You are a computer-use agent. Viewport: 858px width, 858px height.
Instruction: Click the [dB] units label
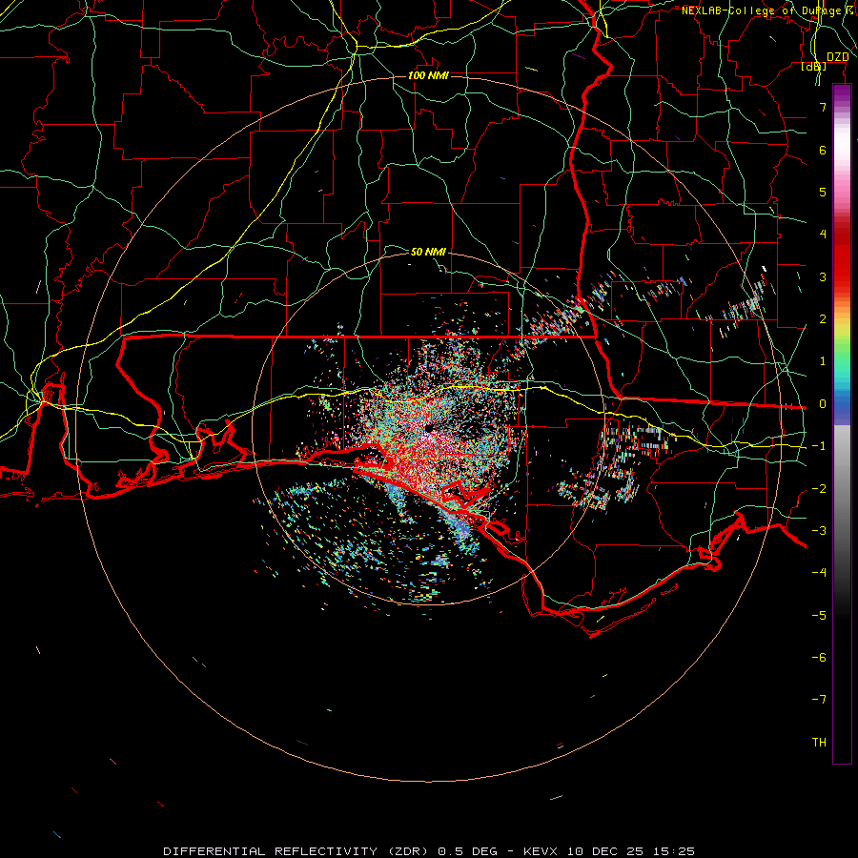(814, 67)
